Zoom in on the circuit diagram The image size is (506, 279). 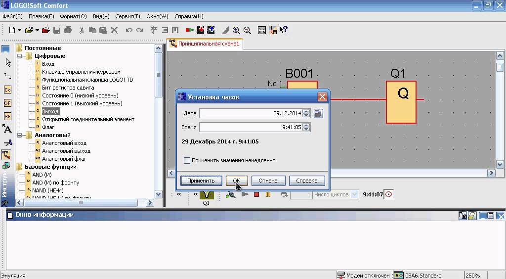click(236, 30)
